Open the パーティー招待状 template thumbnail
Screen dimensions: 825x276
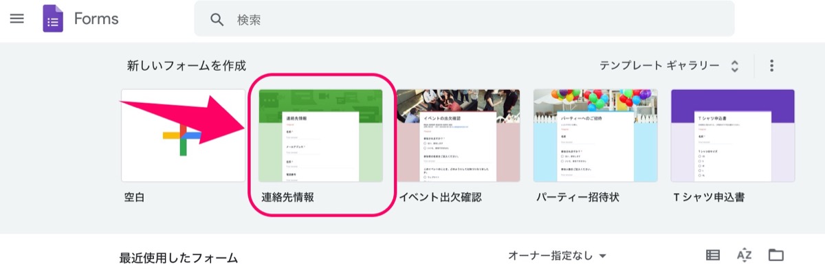(595, 135)
